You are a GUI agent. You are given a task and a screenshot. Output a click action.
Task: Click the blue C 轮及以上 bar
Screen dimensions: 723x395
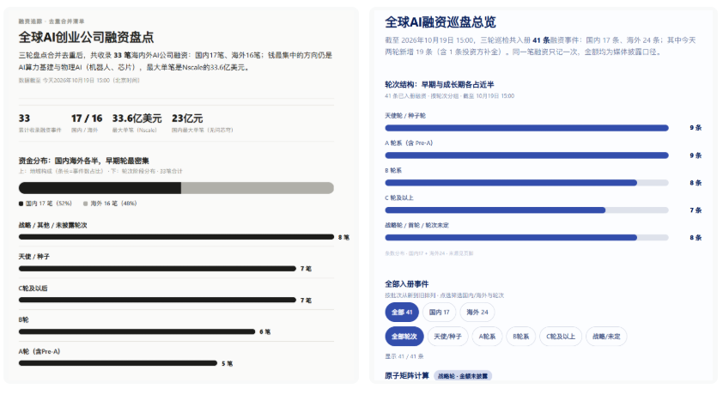495,210
